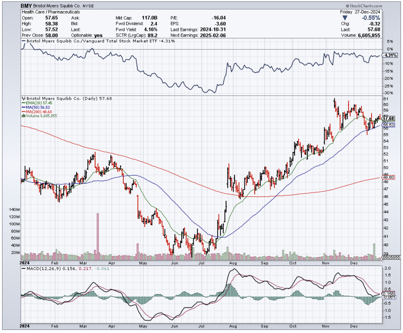Click the StockCharts.com watermark link
This screenshot has height=333, width=403.
pyautogui.click(x=365, y=6)
